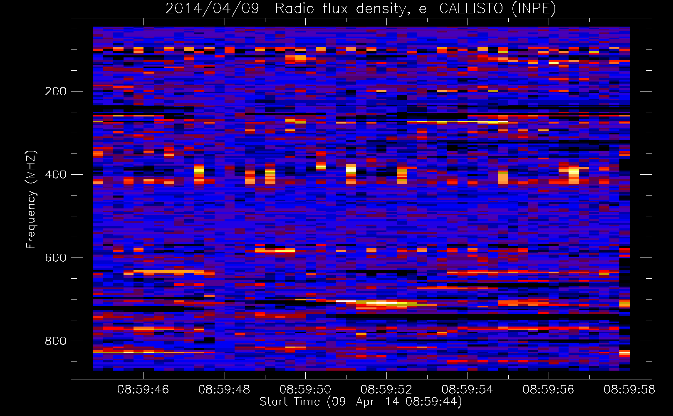
Task: Click the 'Start Time (09-Apr-14 08:59:44)' label
Action: [361, 402]
